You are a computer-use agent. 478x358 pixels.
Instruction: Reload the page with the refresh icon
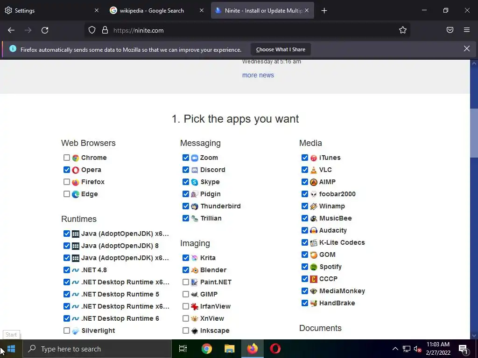pyautogui.click(x=45, y=30)
